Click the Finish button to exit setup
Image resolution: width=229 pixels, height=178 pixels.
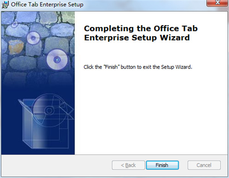[162, 165]
